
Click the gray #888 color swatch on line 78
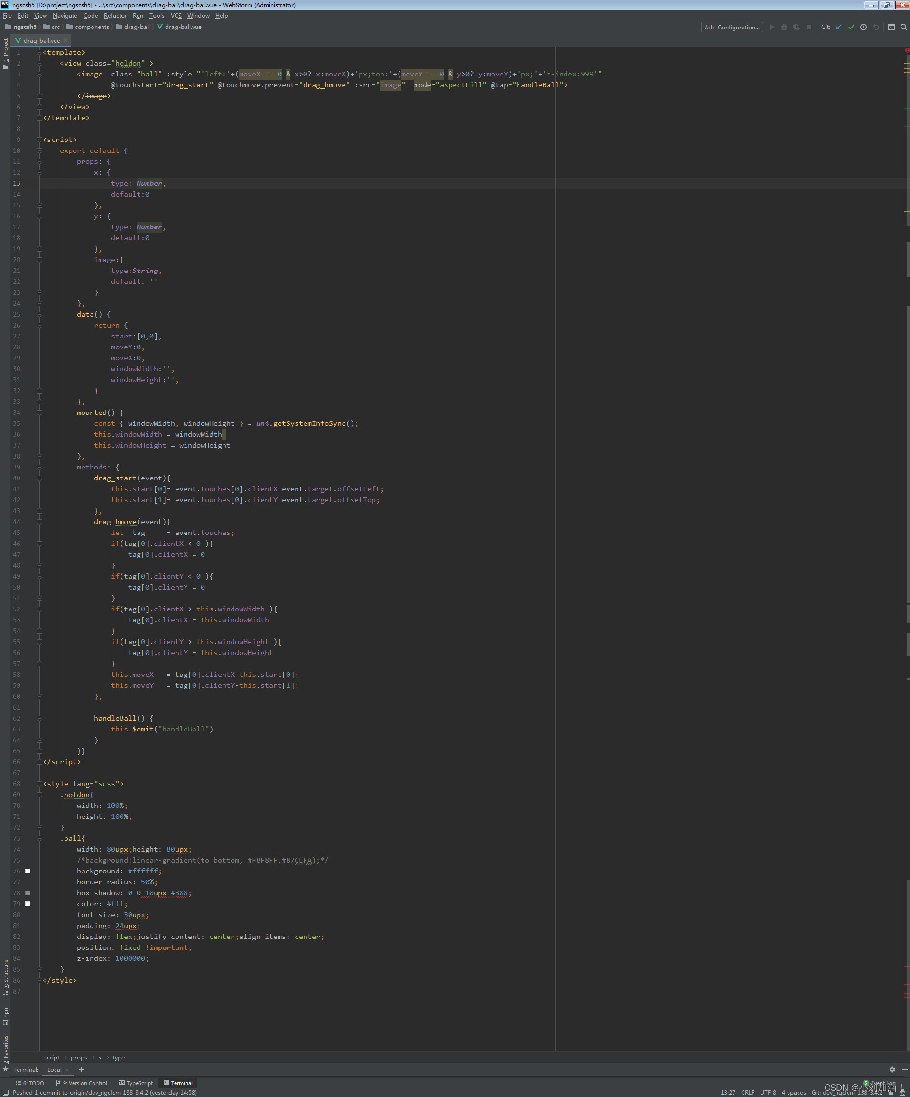28,893
